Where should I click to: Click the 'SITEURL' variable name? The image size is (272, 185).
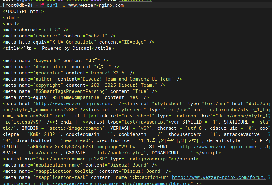tap(159, 147)
